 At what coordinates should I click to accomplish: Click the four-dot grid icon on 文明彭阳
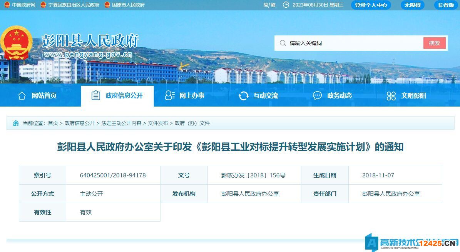pyautogui.click(x=391, y=96)
